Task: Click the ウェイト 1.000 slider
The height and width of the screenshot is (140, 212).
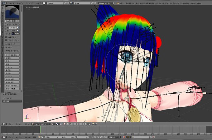Action: (x=12, y=25)
